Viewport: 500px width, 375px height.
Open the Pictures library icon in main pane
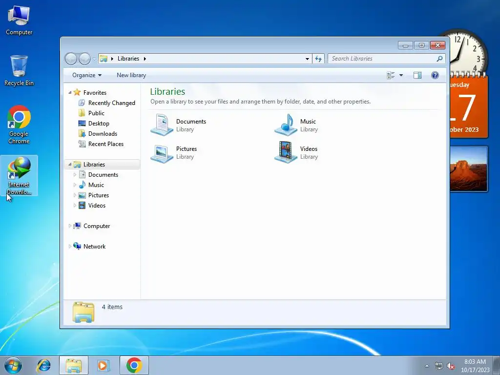click(x=162, y=153)
